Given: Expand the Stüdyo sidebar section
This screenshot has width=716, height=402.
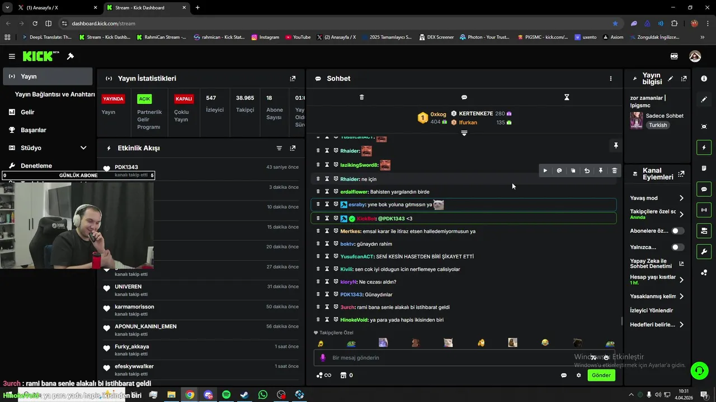Looking at the screenshot, I should [x=83, y=148].
